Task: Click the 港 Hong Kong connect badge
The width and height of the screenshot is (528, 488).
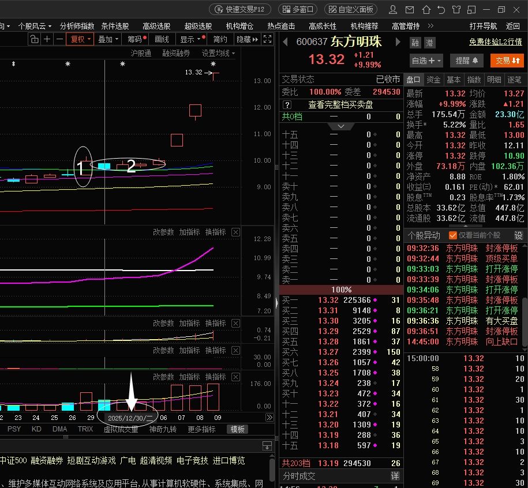Action: pyautogui.click(x=430, y=43)
